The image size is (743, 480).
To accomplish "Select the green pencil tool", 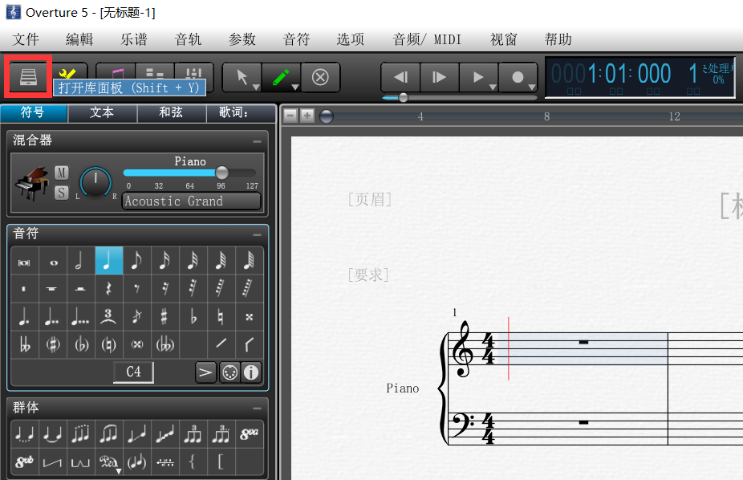I will coord(280,77).
